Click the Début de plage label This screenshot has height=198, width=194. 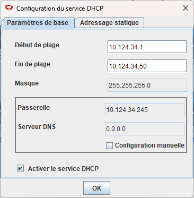click(37, 45)
